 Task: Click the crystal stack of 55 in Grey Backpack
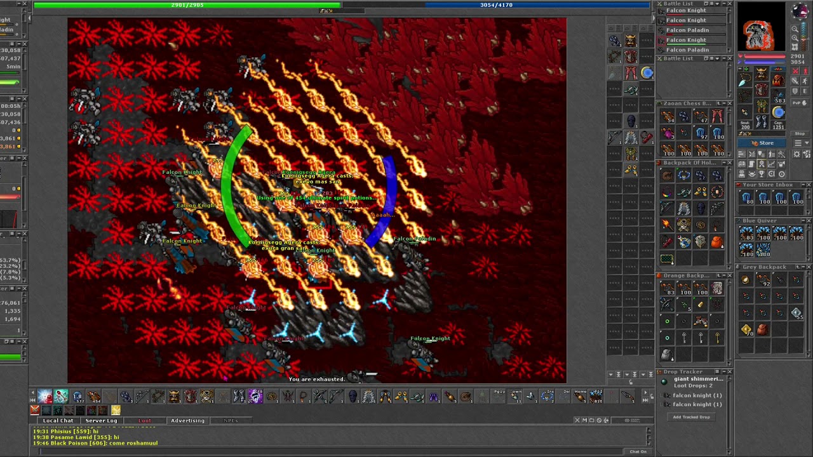tap(796, 312)
